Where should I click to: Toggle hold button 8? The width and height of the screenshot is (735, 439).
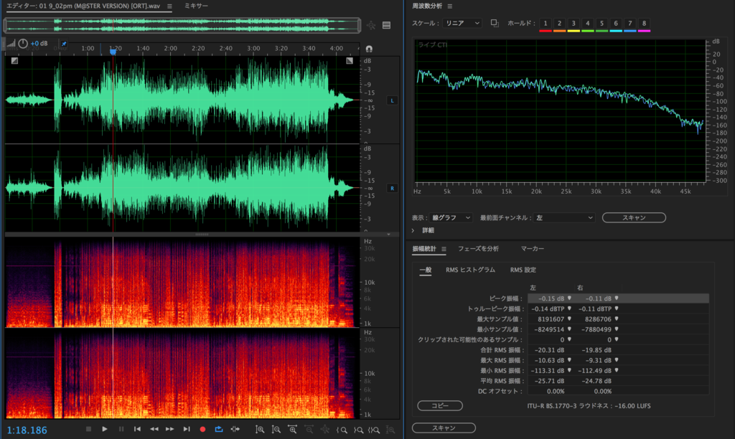644,24
